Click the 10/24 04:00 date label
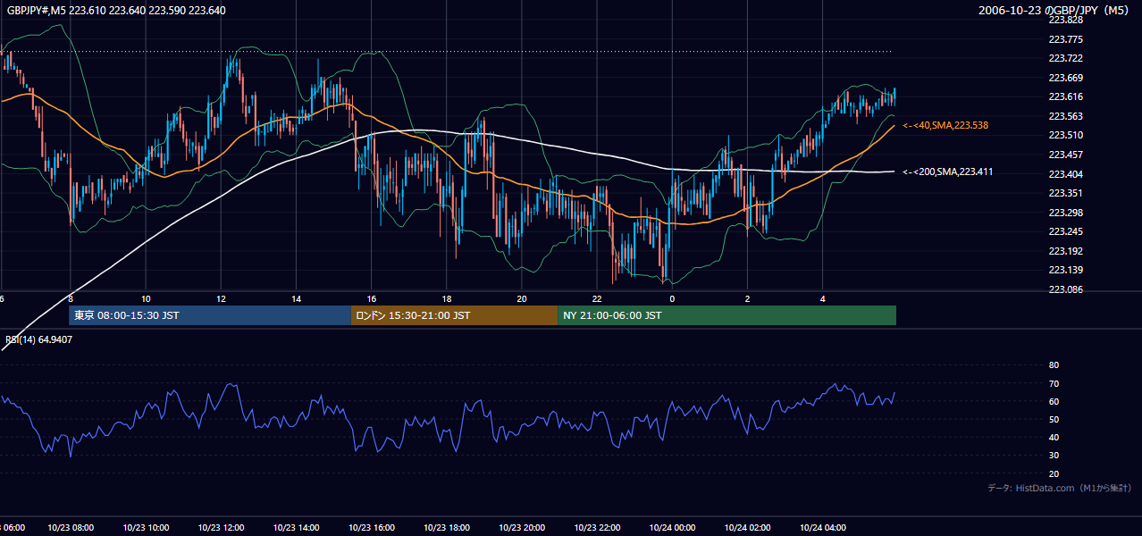Image resolution: width=1142 pixels, height=536 pixels. click(x=822, y=527)
